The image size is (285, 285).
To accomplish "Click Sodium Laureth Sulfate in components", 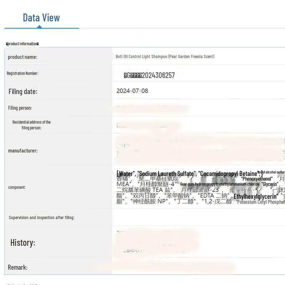I will pyautogui.click(x=166, y=174).
